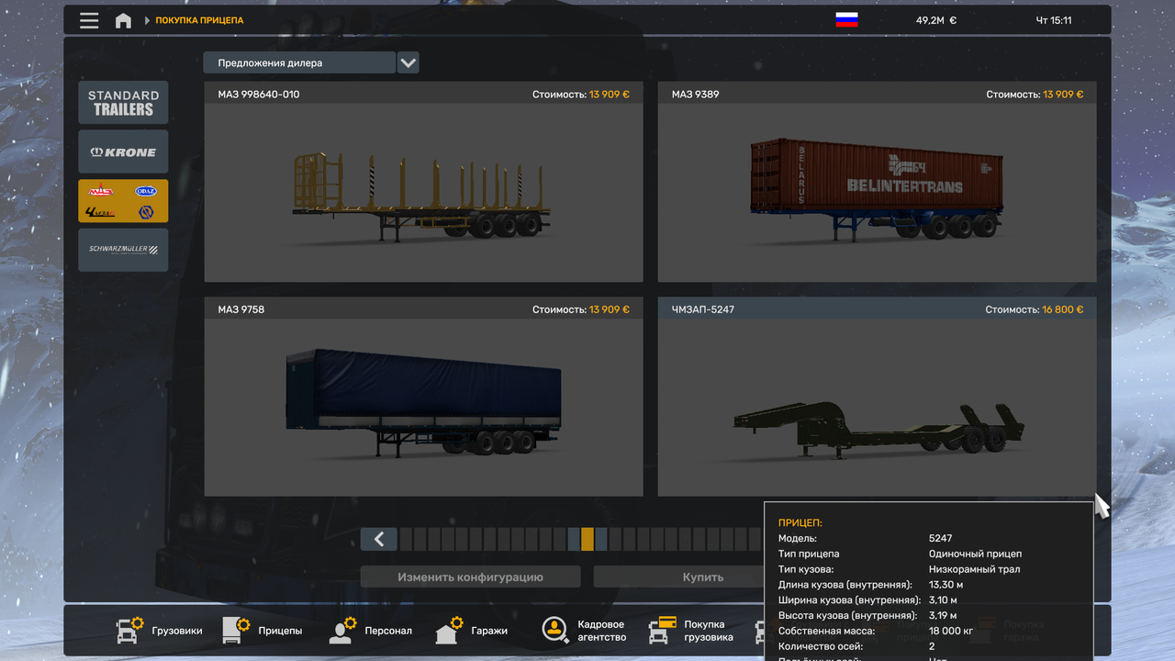Click the МАЗ 998640-010 title text
Image resolution: width=1175 pixels, height=661 pixels.
tap(259, 95)
